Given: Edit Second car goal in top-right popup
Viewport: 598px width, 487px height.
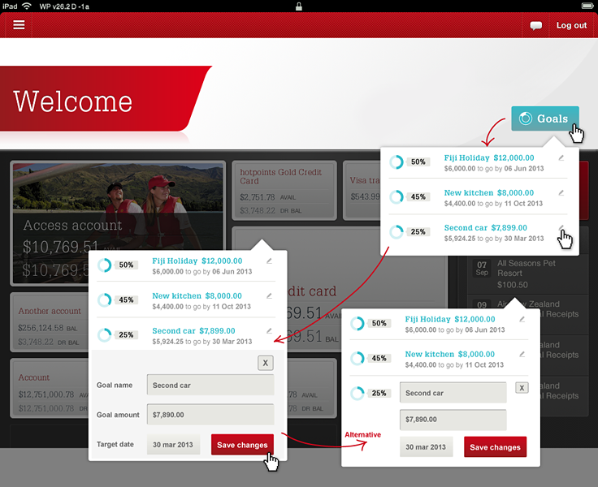Looking at the screenshot, I should pos(561,228).
